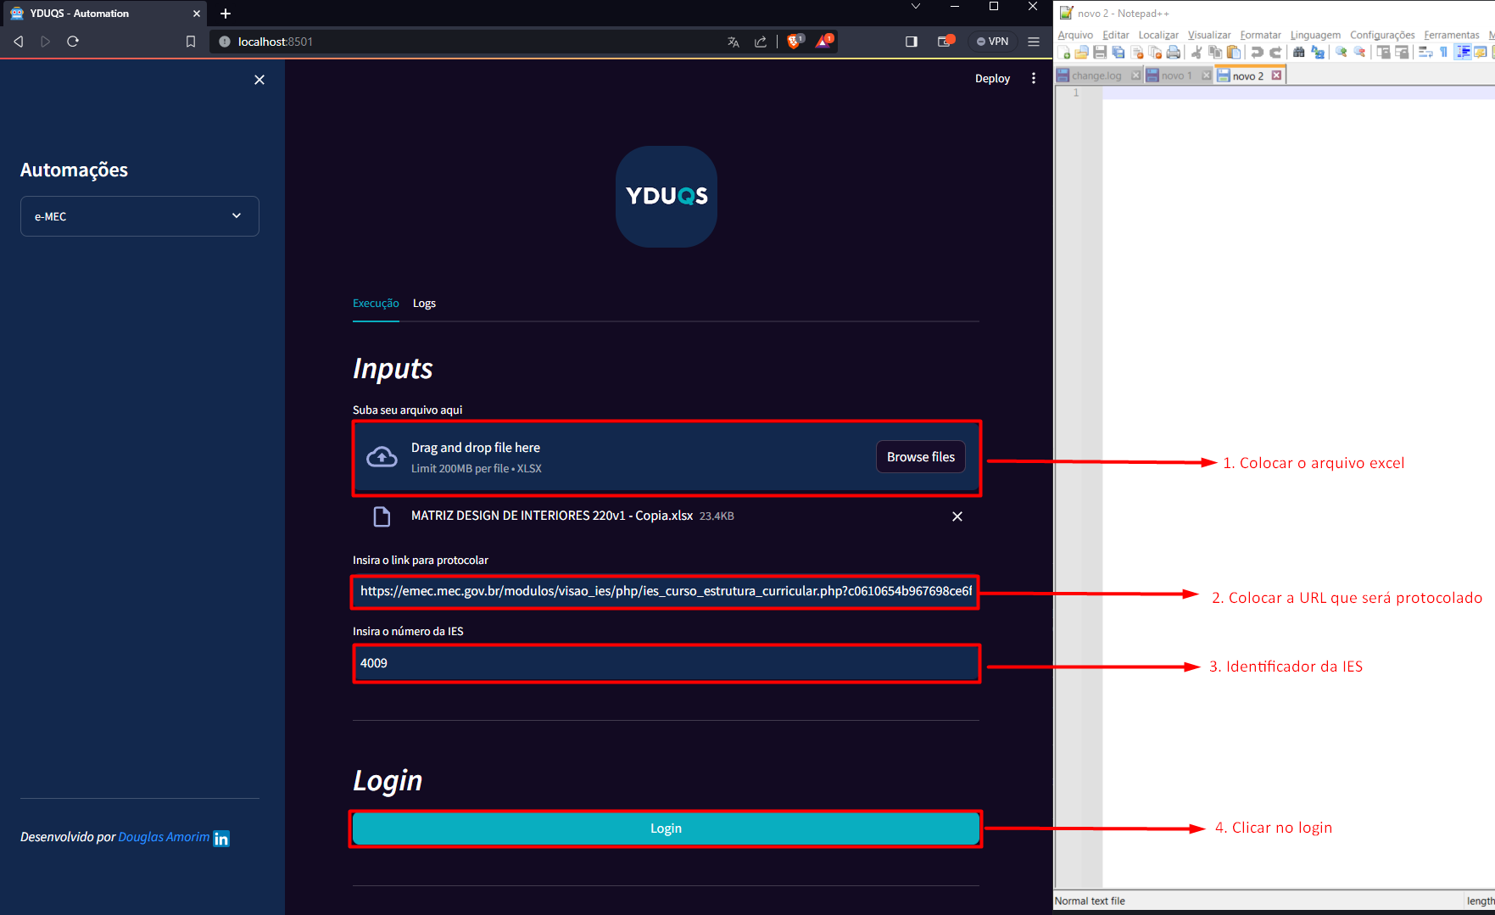Screen dimensions: 1495x915
Task: Toggle the browser sidebar panel icon
Action: (x=912, y=42)
